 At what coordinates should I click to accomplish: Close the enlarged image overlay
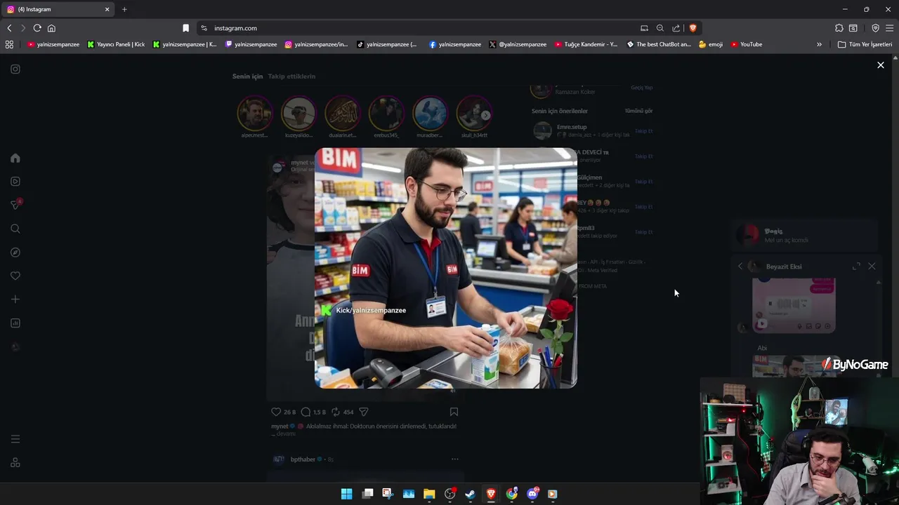point(880,65)
